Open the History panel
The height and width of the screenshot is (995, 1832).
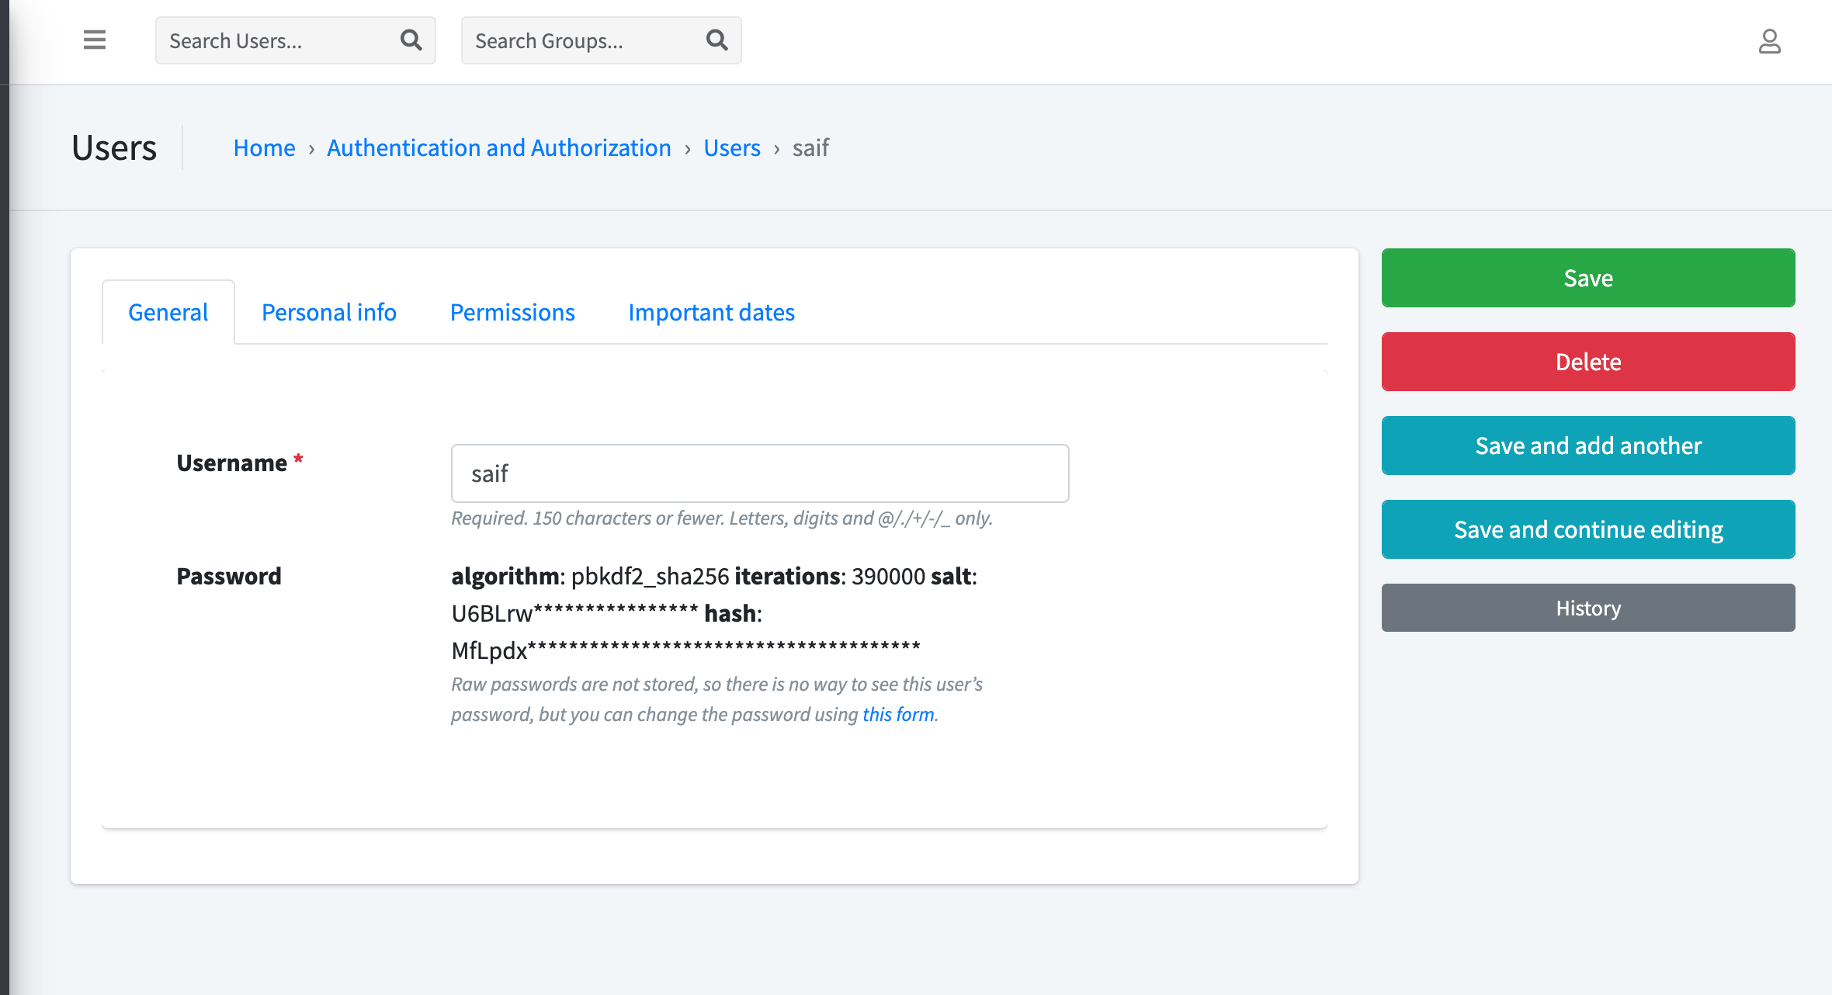tap(1587, 608)
